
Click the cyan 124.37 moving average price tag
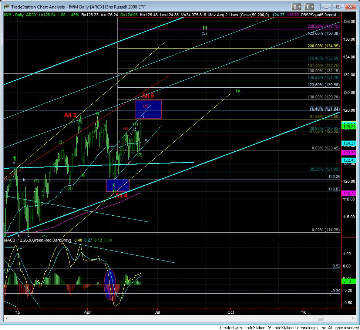point(349,143)
